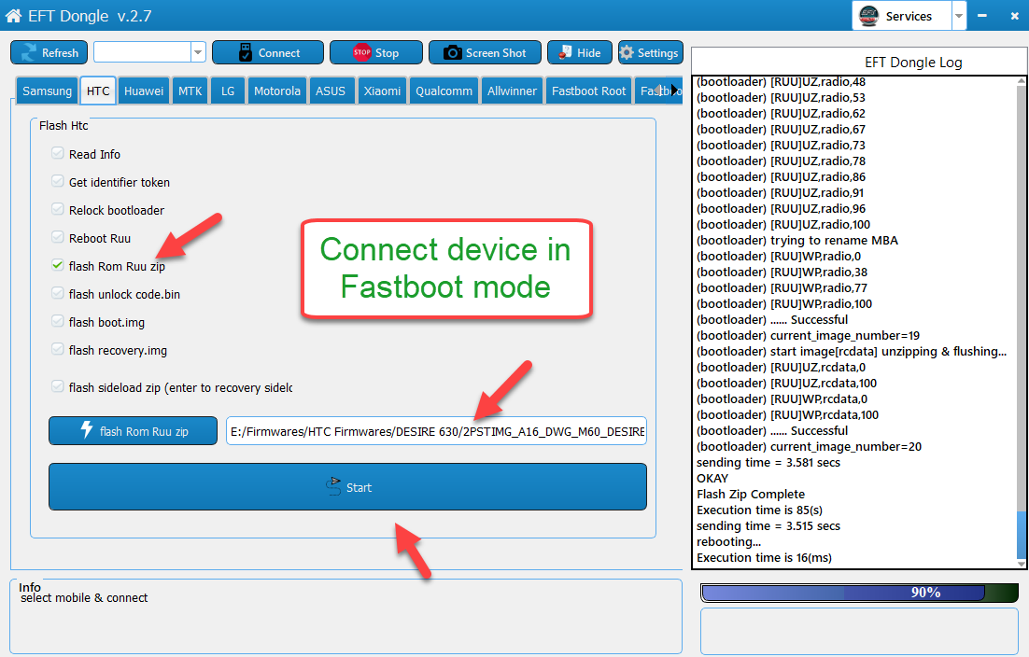The image size is (1029, 657).
Task: Click 'trying to rename MBA' log line
Action: click(x=796, y=240)
